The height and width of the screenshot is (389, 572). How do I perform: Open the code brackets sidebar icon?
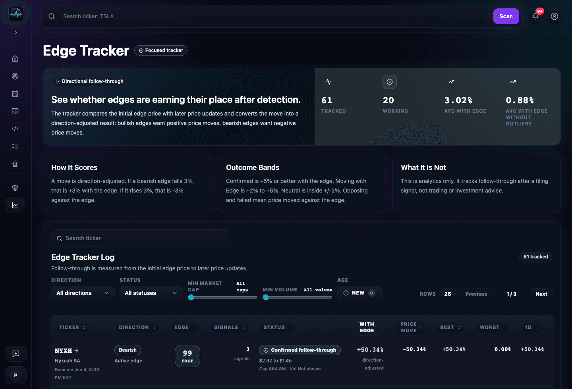15,129
